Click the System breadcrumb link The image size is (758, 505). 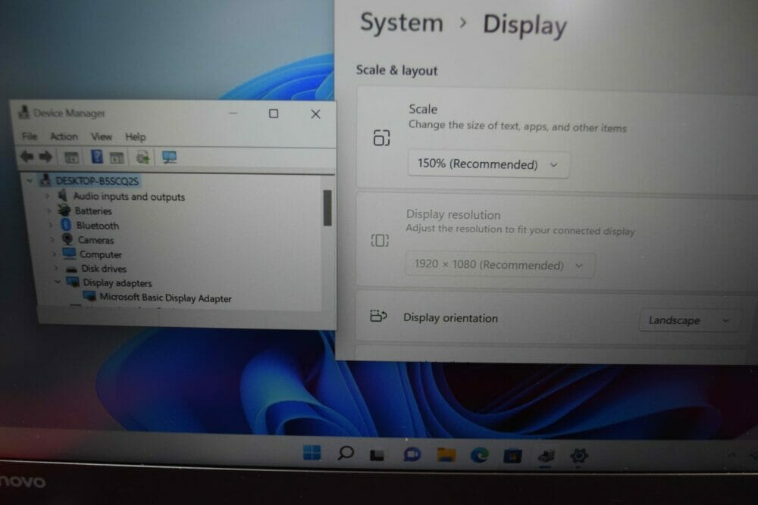click(401, 23)
